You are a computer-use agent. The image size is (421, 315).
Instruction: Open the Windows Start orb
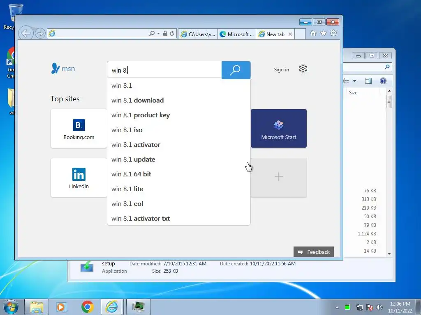tap(11, 307)
